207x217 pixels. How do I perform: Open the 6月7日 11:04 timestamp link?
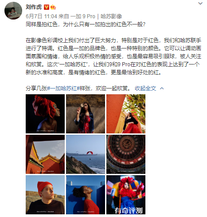41,16
